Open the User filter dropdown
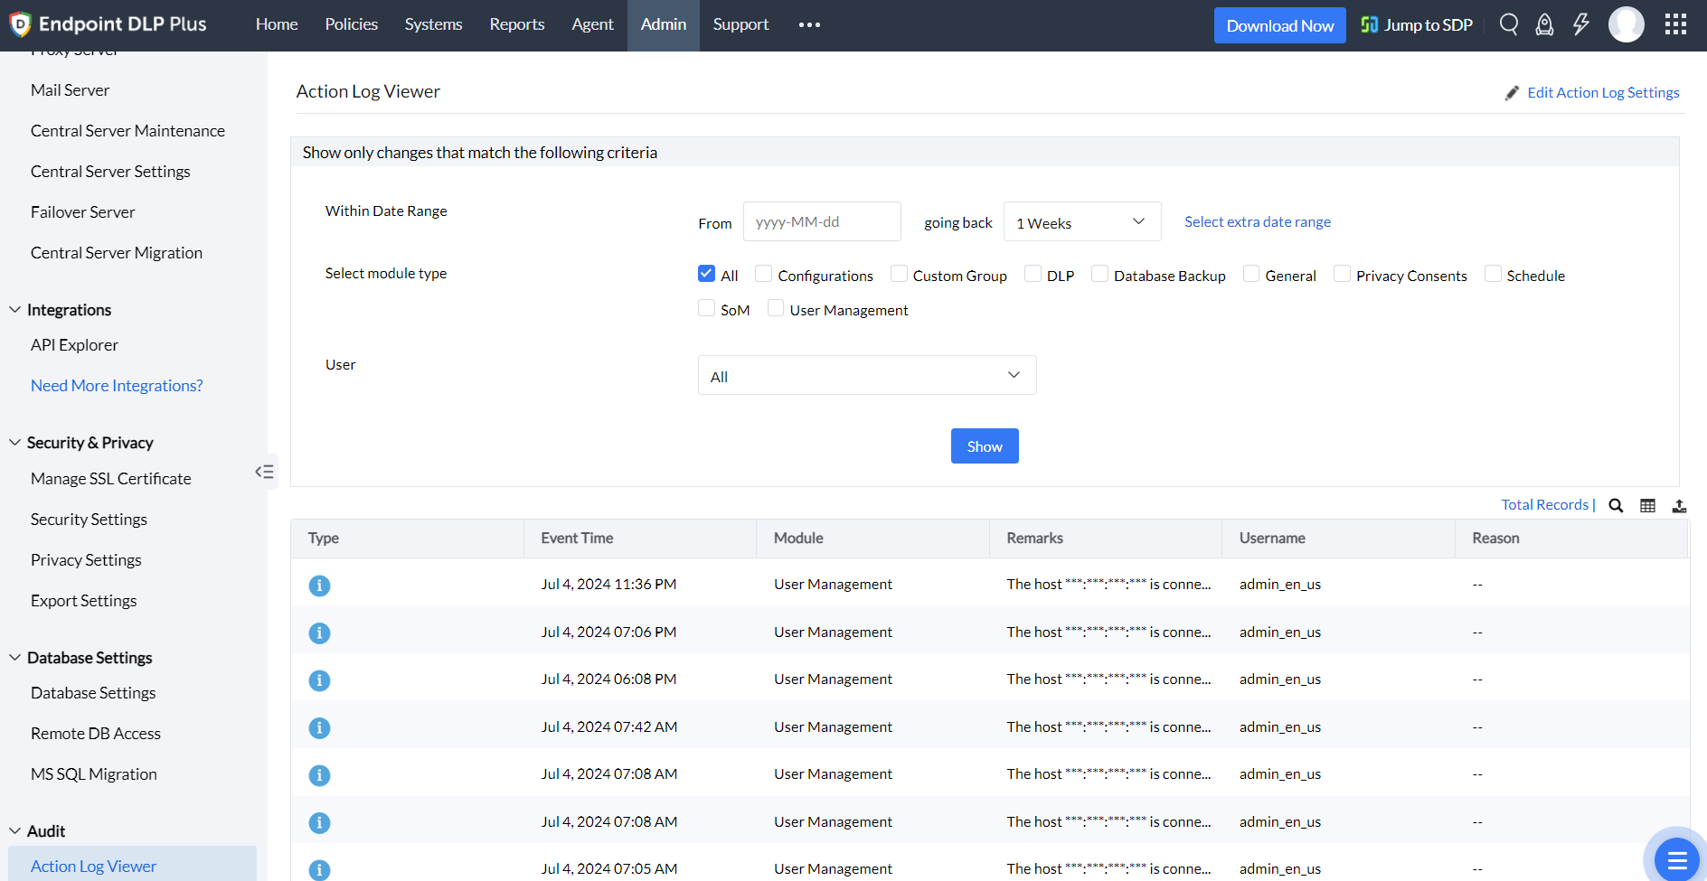 (866, 374)
